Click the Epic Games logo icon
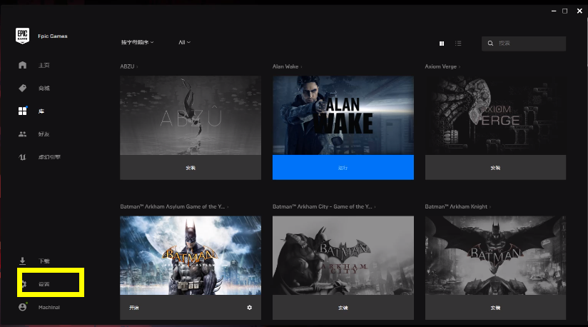 tap(22, 36)
